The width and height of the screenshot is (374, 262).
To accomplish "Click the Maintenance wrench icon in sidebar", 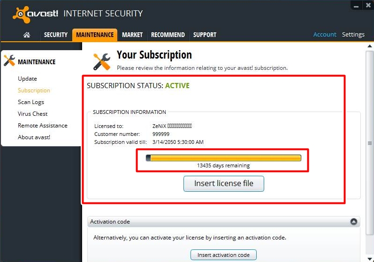I will point(9,61).
